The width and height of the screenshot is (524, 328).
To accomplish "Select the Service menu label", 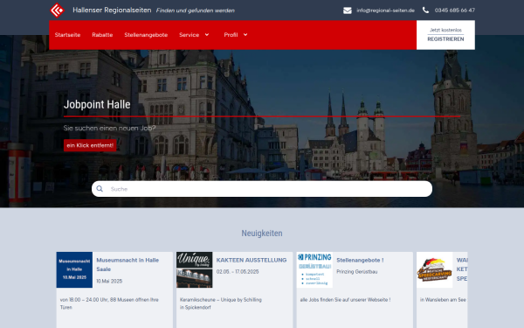I will (x=190, y=35).
